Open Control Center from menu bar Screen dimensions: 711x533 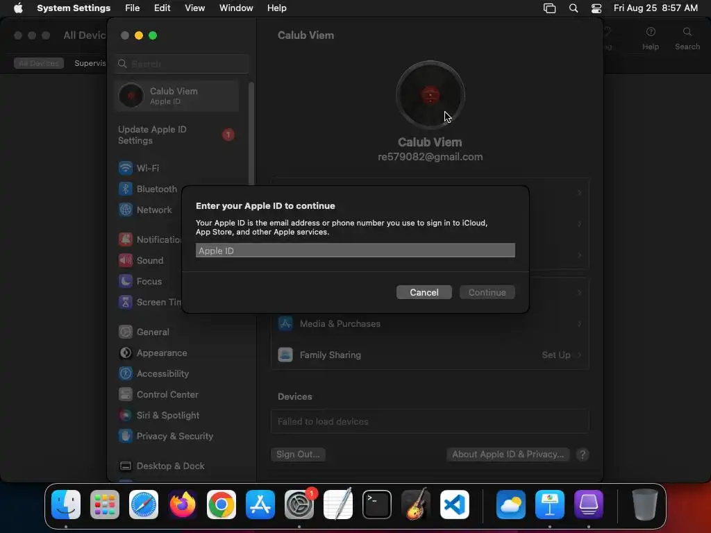(x=596, y=8)
